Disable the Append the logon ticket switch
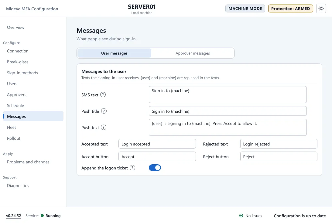The image size is (332, 224). (155, 168)
